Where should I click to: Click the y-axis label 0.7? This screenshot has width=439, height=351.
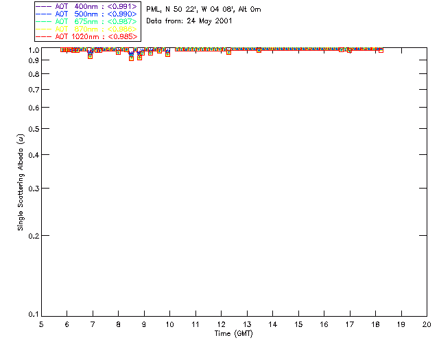[34, 90]
